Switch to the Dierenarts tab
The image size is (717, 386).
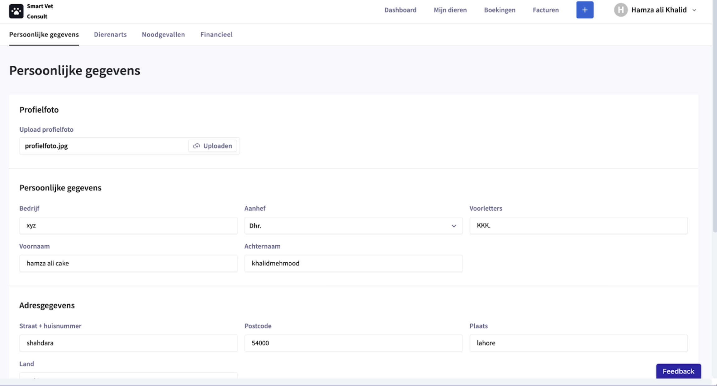click(x=110, y=35)
